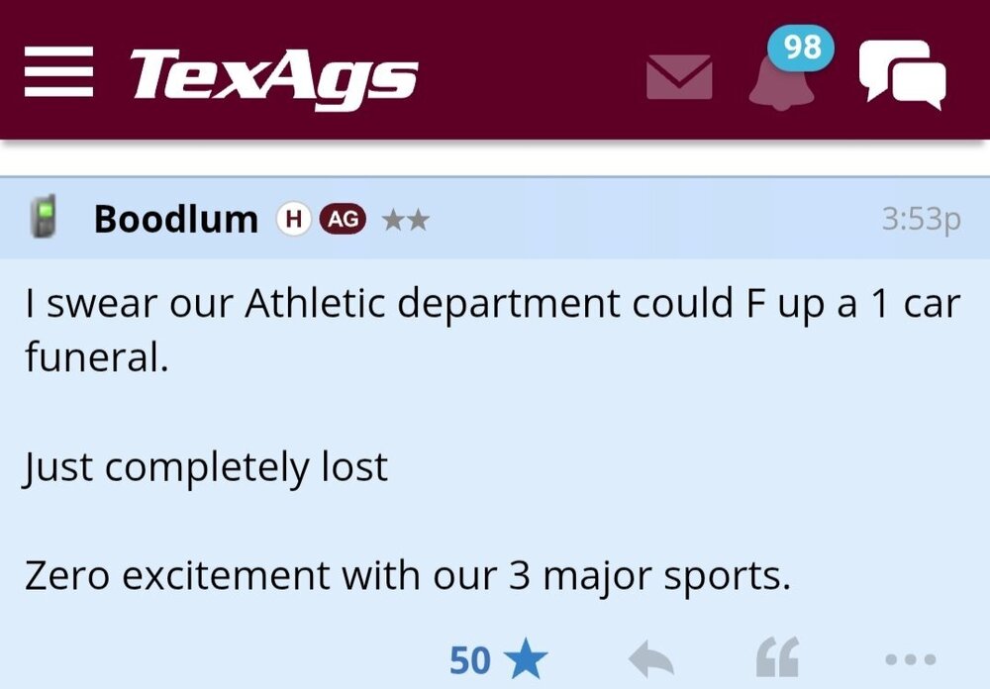
Task: Open the hamburger navigation menu
Action: coord(59,75)
